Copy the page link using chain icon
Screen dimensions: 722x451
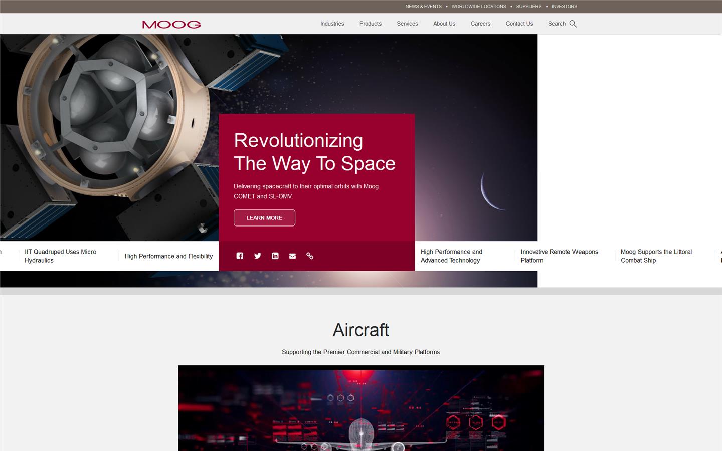(310, 256)
